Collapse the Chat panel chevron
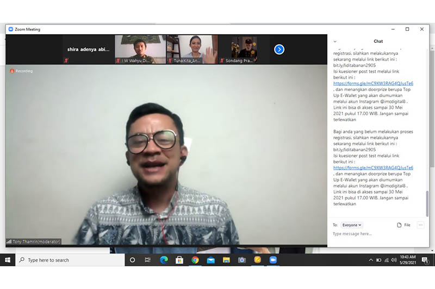The height and width of the screenshot is (289, 435). pyautogui.click(x=335, y=42)
